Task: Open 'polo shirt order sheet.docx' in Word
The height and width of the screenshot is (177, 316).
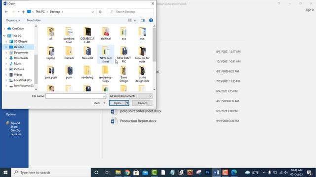Action: click(x=140, y=111)
